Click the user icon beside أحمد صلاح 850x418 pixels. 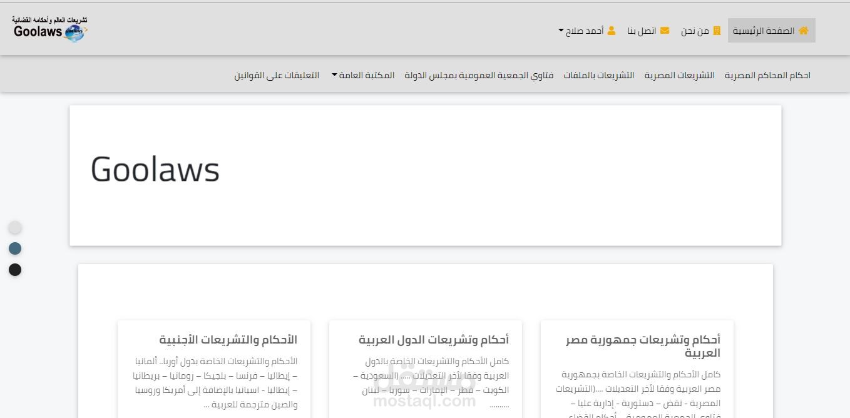click(612, 31)
